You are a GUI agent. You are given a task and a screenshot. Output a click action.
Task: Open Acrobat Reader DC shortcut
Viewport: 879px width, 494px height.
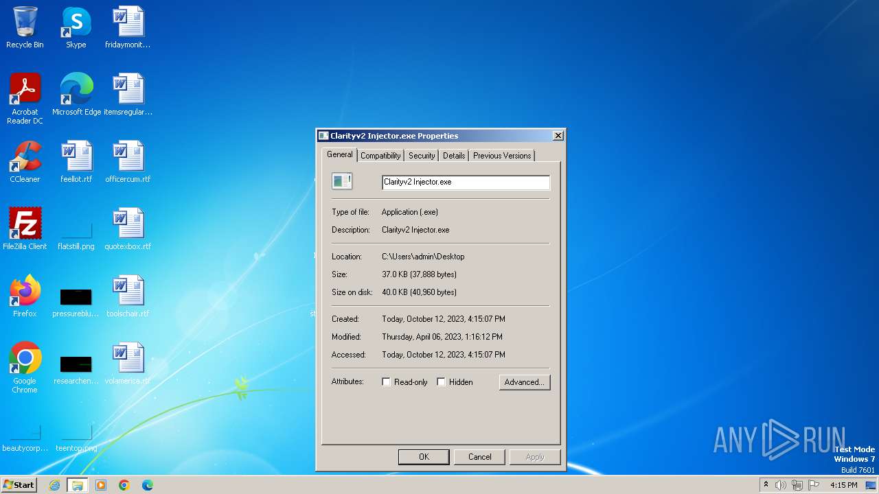[25, 98]
